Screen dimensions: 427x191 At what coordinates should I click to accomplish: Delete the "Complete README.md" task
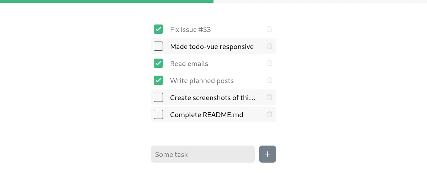coord(270,114)
